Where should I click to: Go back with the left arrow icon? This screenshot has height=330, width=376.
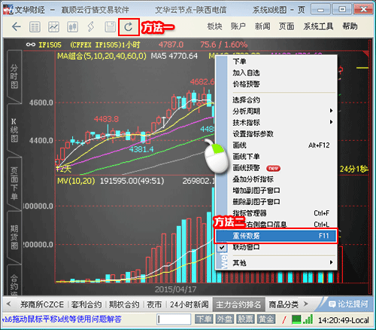coord(17,26)
